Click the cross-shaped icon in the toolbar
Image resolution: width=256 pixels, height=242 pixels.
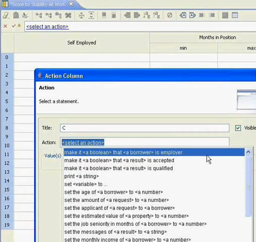point(68,15)
